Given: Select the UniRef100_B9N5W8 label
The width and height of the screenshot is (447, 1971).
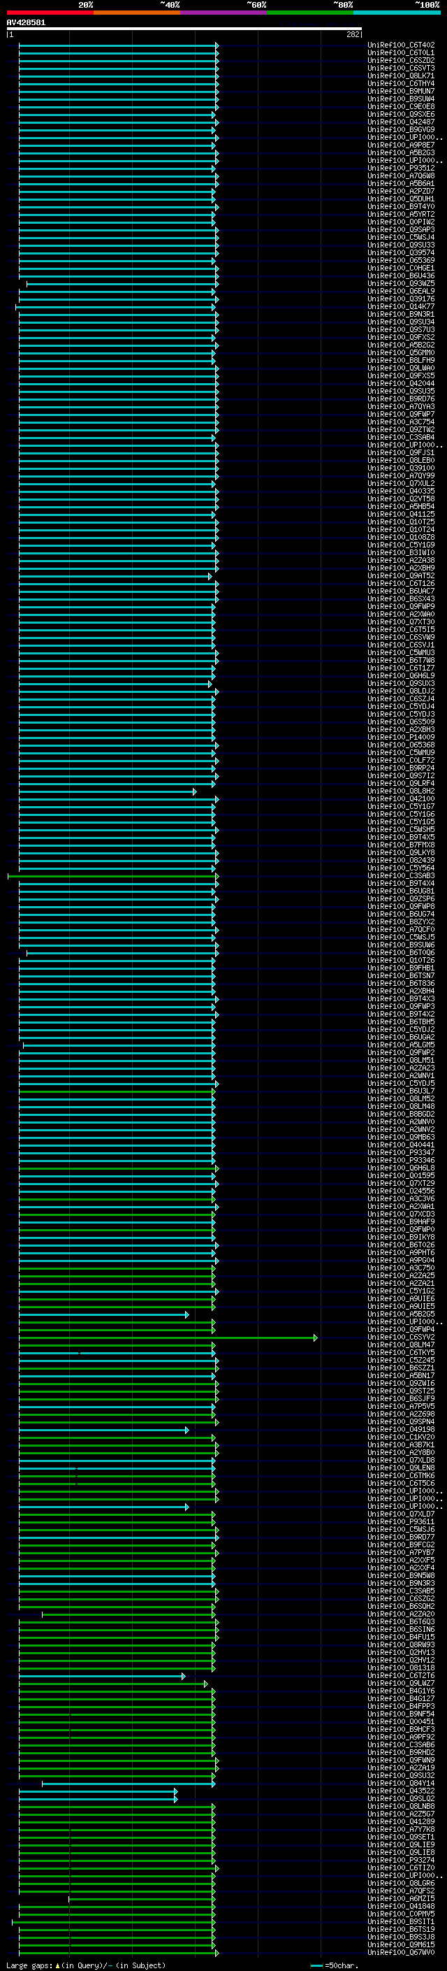Looking at the screenshot, I should point(401,1576).
